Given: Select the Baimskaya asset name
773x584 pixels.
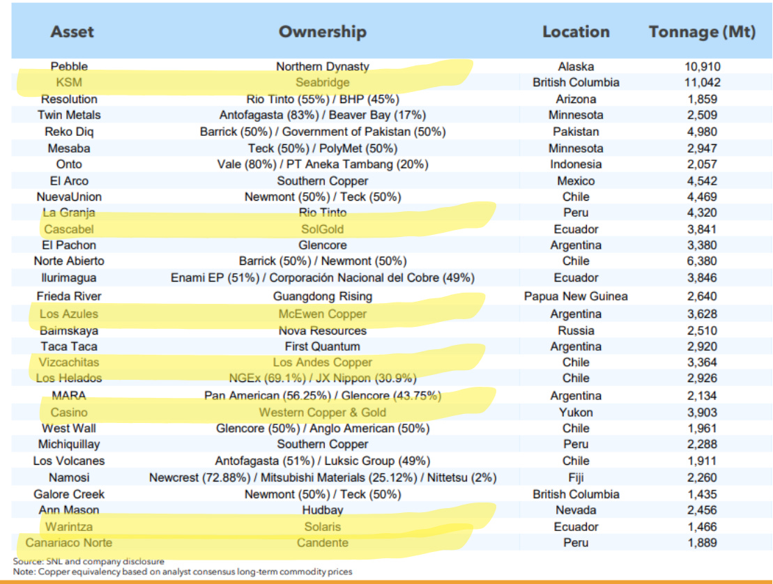Looking at the screenshot, I should pyautogui.click(x=69, y=331).
